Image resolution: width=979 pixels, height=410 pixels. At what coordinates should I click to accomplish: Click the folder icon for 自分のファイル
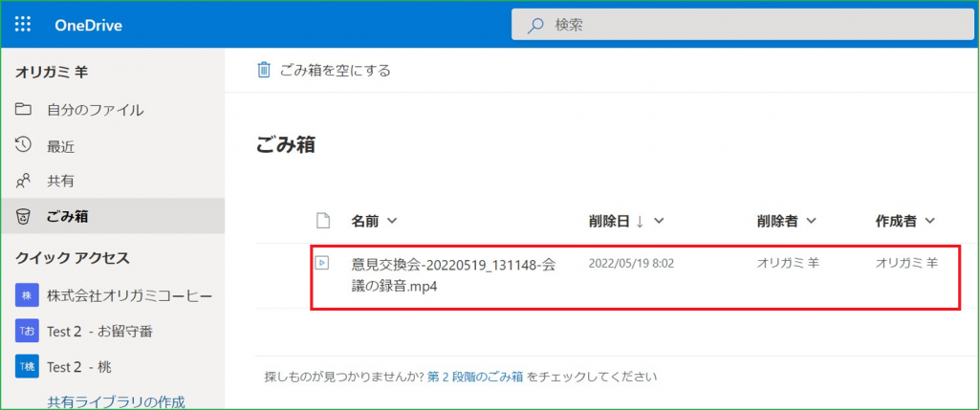click(x=23, y=110)
